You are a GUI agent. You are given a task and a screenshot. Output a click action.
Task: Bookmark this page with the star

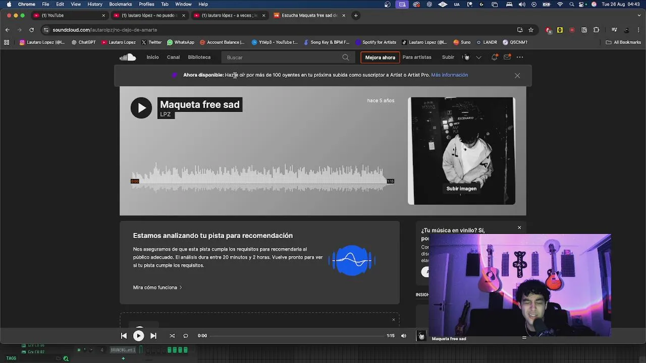point(531,30)
